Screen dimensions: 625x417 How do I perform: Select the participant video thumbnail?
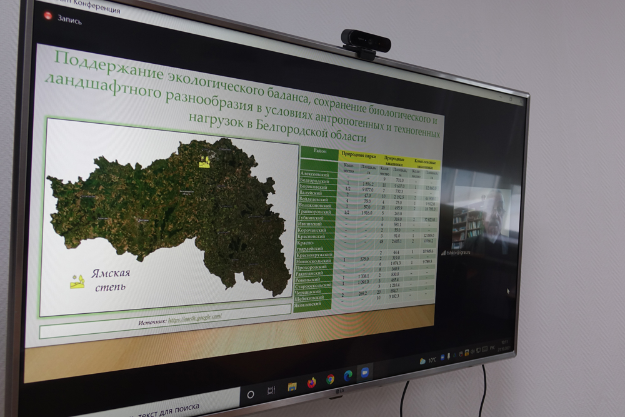click(x=481, y=218)
